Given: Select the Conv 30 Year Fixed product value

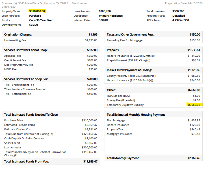Looking at the screenshot, I should coord(41,20).
